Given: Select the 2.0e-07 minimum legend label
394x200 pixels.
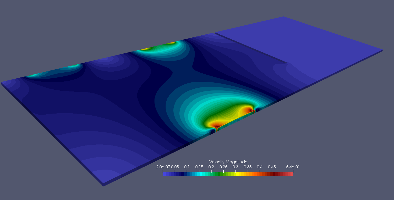Looking at the screenshot, I should pyautogui.click(x=163, y=167).
